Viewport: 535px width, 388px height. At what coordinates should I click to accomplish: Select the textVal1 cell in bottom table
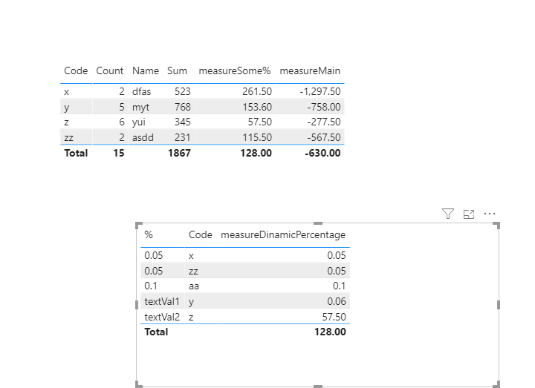coord(162,301)
